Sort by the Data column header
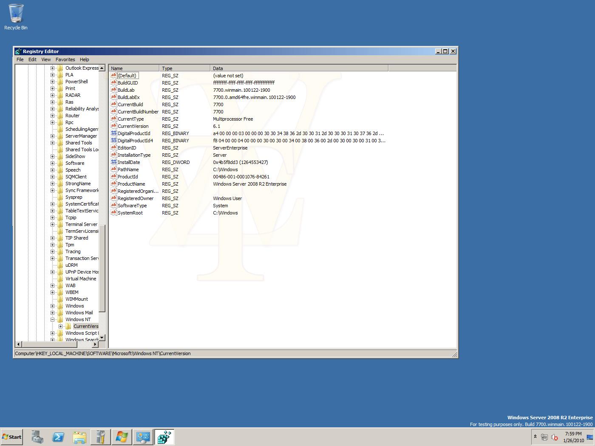Screen dimensions: 595x446 299,68
